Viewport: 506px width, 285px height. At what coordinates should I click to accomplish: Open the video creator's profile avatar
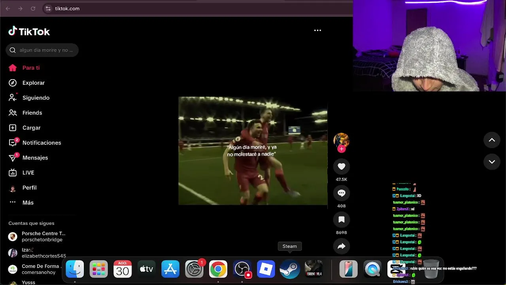point(341,140)
